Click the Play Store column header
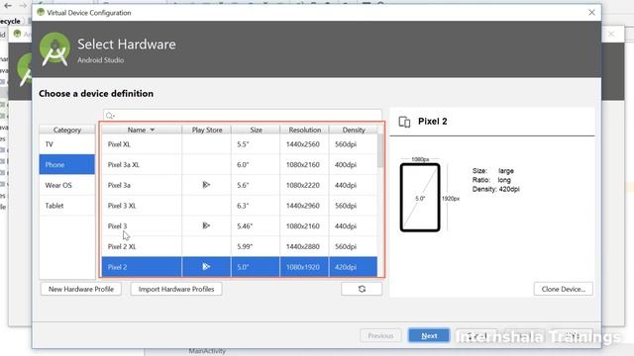The width and height of the screenshot is (634, 356). pyautogui.click(x=207, y=130)
